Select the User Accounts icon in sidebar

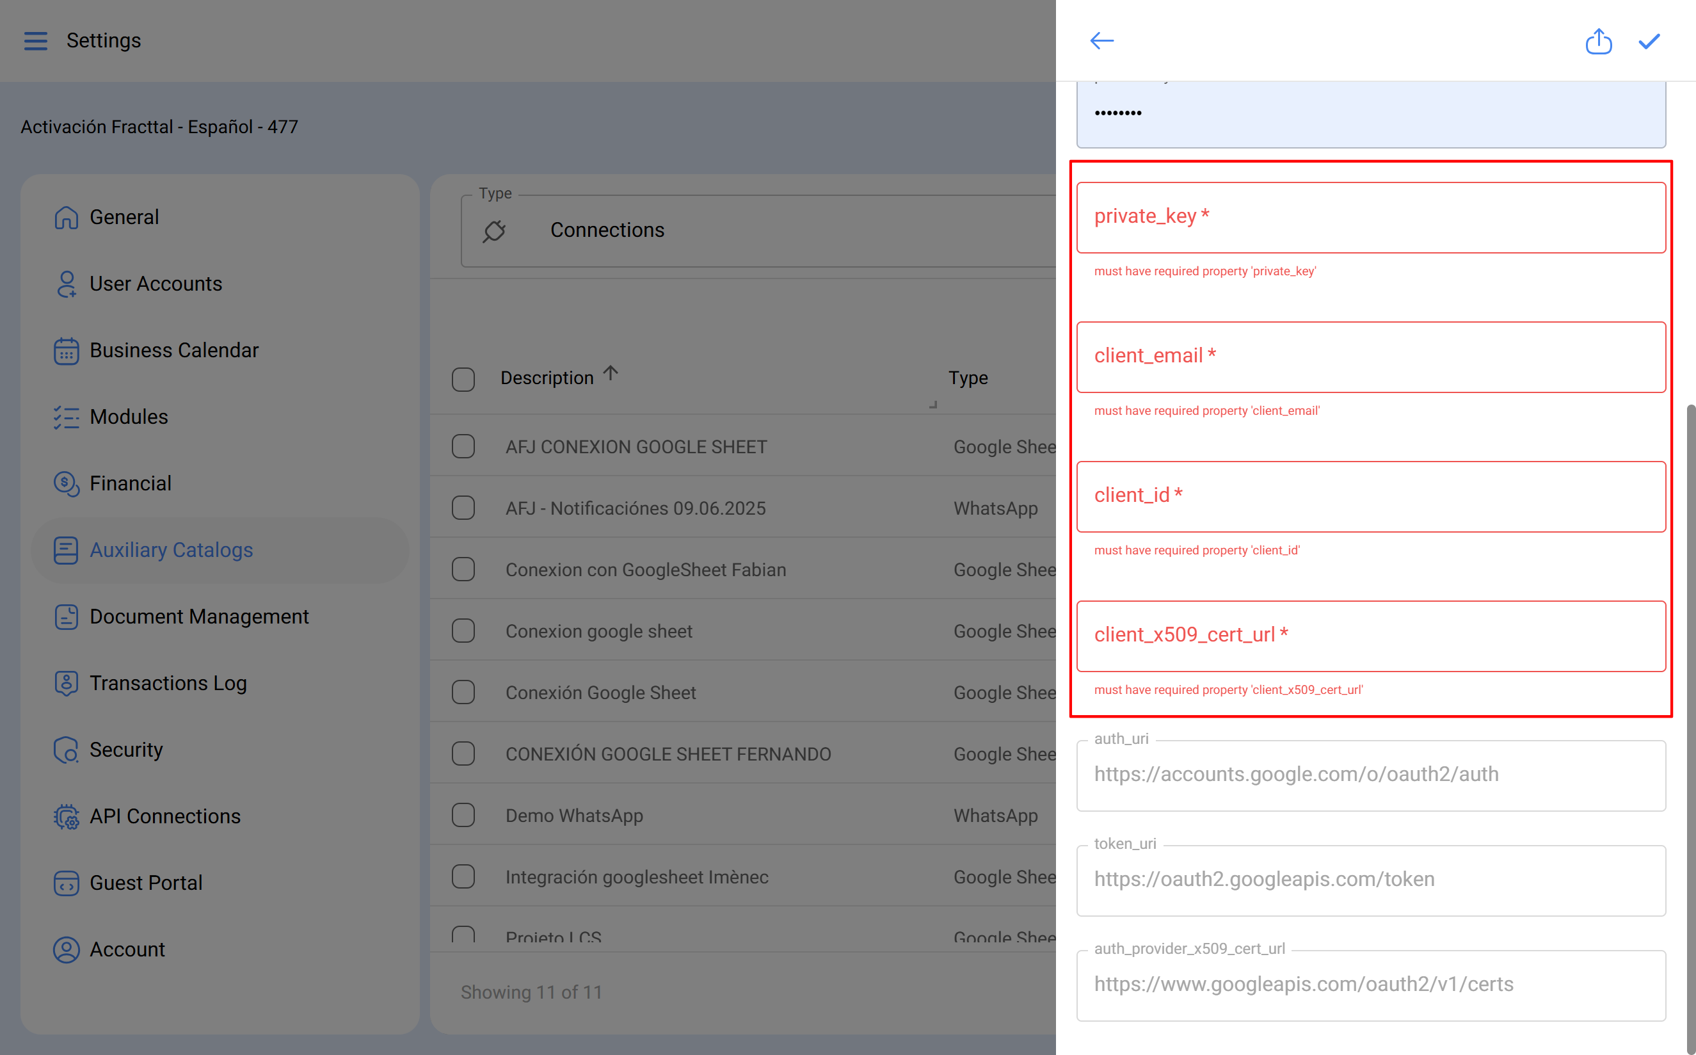pyautogui.click(x=67, y=284)
